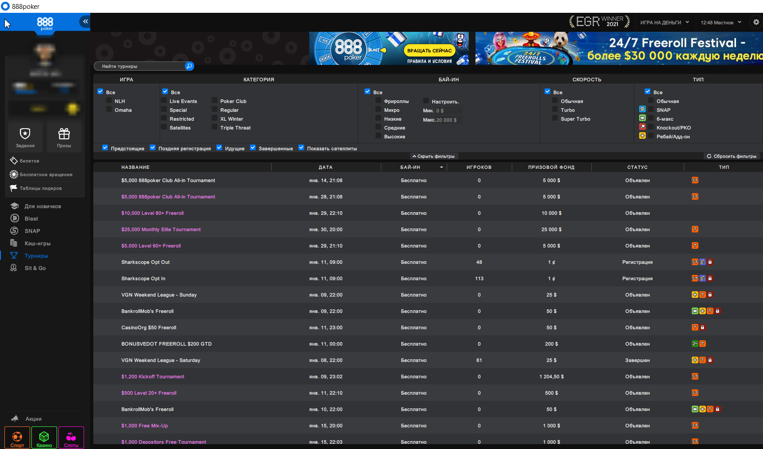Image resolution: width=763 pixels, height=449 pixels.
Task: Collapse filters via Скрыть фильтры
Action: tap(433, 156)
